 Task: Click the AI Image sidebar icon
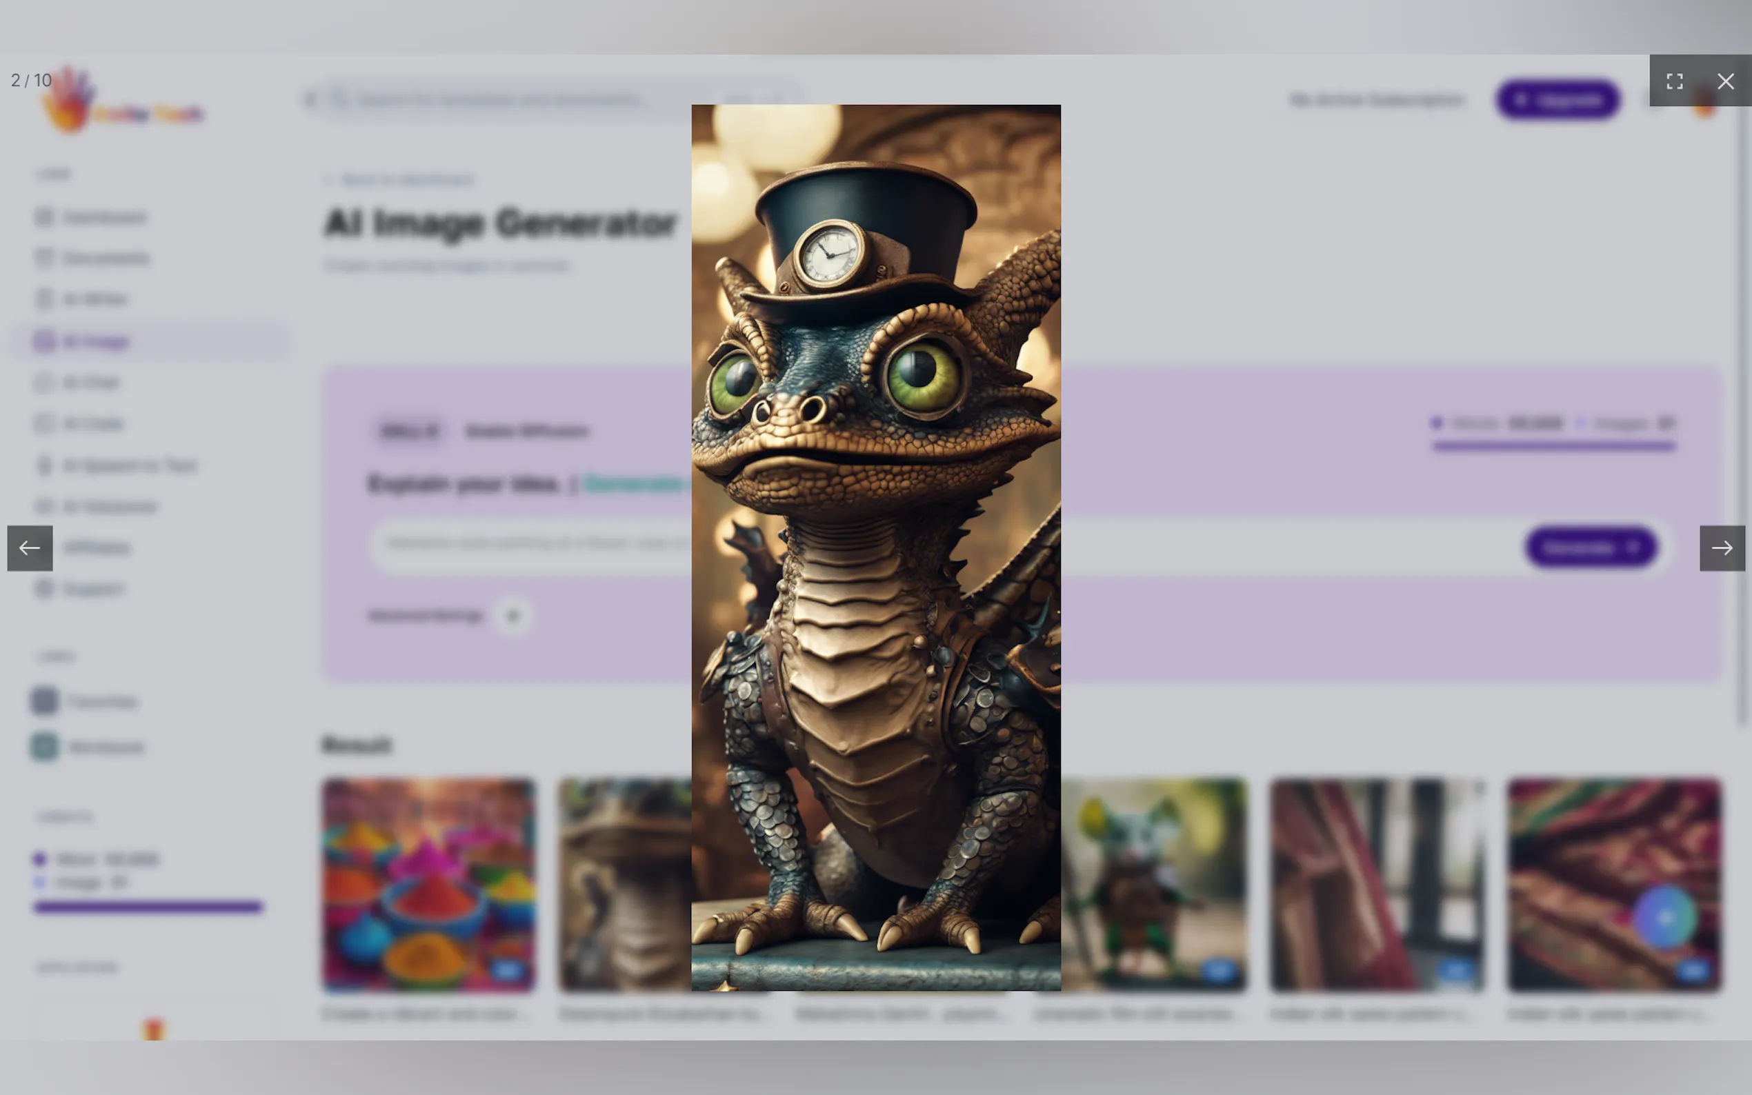click(44, 341)
